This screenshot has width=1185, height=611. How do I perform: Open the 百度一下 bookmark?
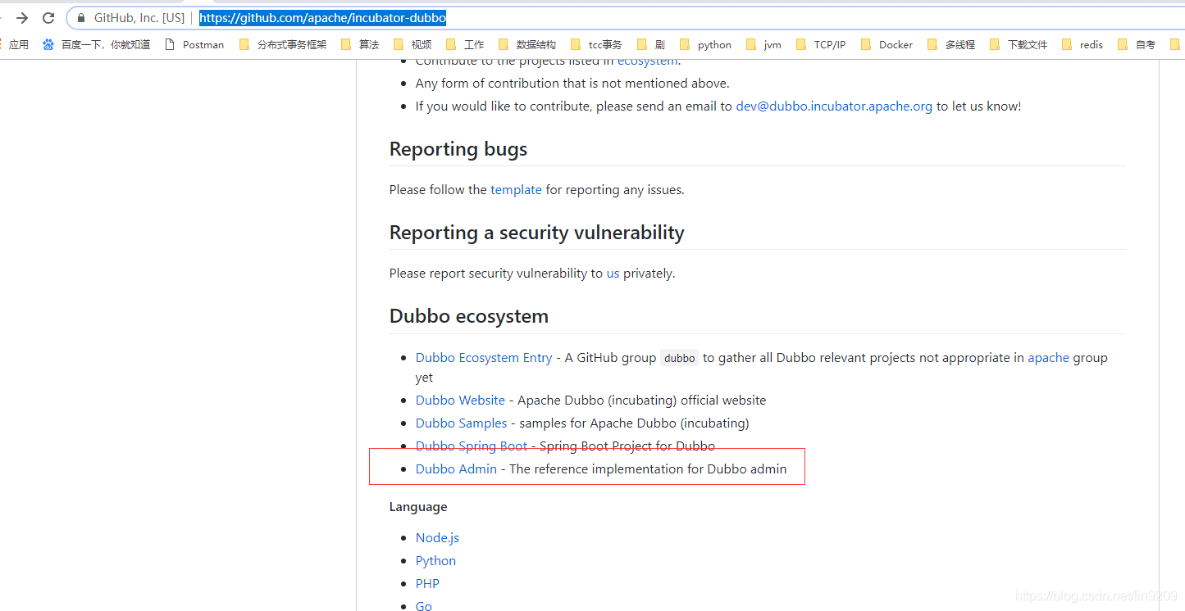tap(97, 45)
